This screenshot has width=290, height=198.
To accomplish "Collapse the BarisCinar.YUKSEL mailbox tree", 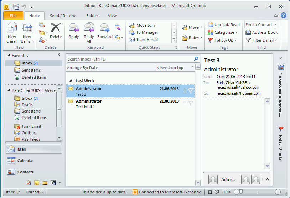I will click(9, 90).
